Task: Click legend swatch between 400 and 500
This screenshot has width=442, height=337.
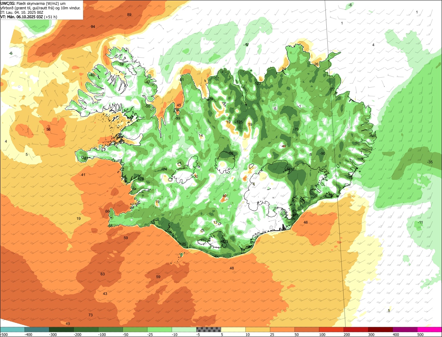Action: tap(404, 329)
